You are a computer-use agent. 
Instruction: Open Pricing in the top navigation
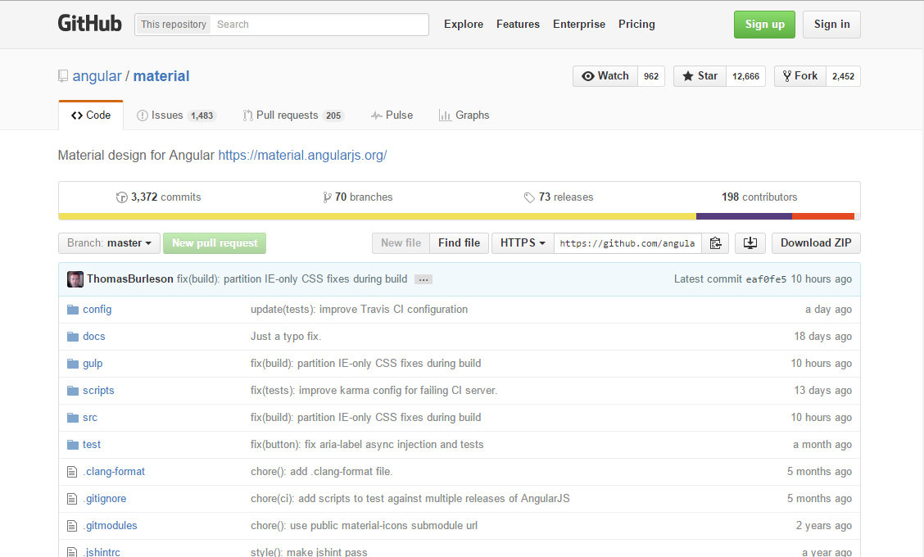click(636, 25)
